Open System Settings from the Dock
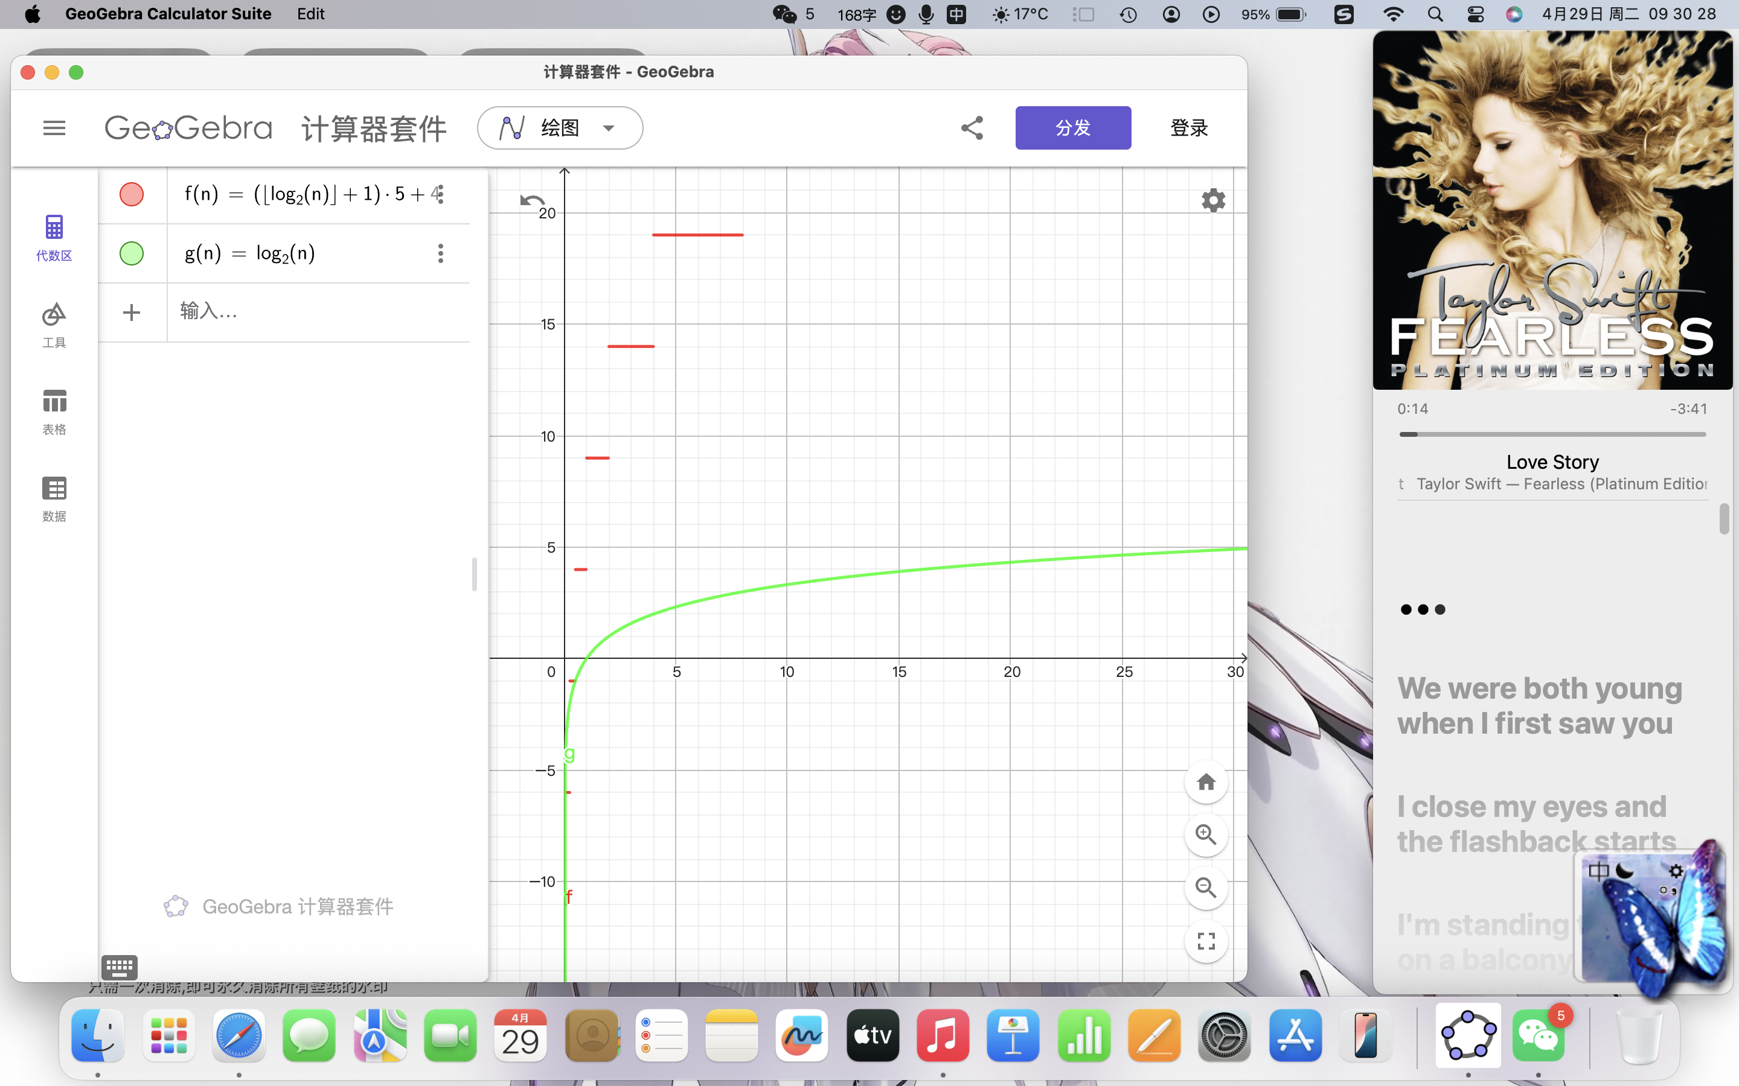 [x=1225, y=1035]
